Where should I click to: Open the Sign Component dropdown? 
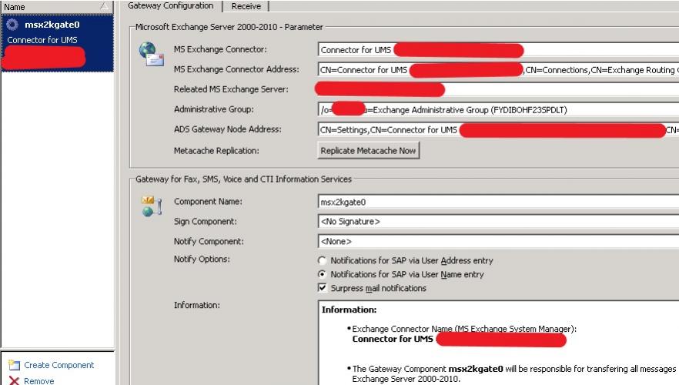point(497,222)
